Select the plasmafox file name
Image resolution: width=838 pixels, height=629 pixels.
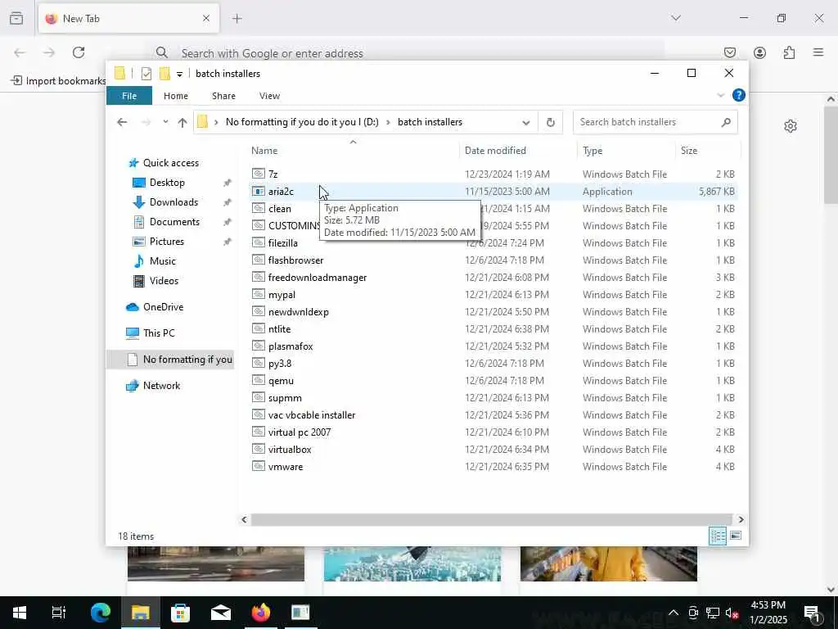click(291, 346)
